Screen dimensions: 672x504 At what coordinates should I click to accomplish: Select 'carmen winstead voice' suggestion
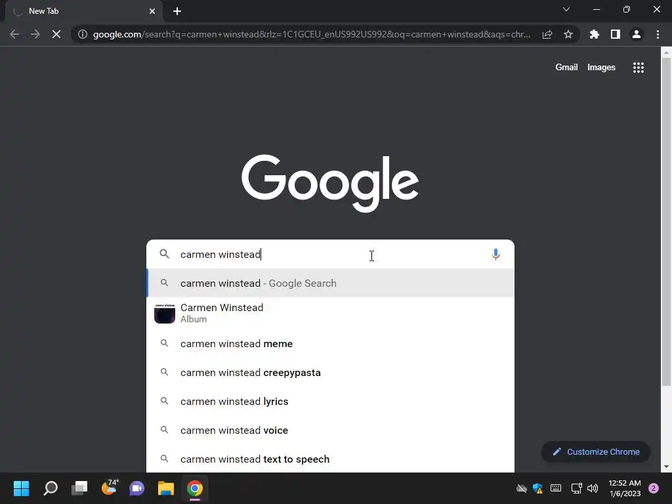pyautogui.click(x=330, y=430)
